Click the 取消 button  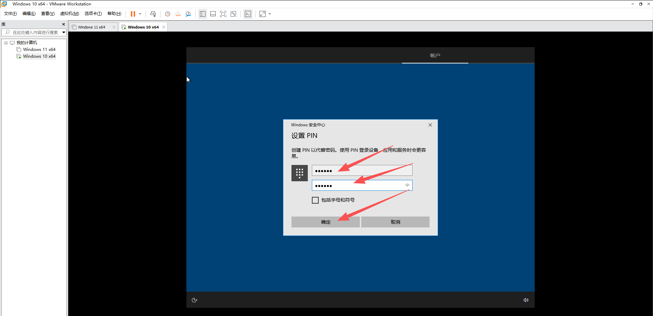[x=395, y=222]
